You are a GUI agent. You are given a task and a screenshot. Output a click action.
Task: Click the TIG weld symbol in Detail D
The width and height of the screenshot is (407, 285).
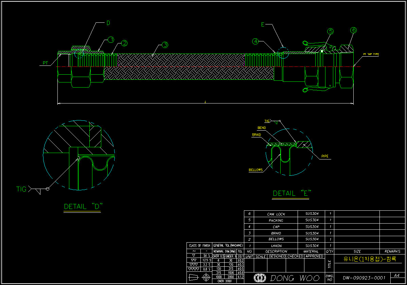35,189
